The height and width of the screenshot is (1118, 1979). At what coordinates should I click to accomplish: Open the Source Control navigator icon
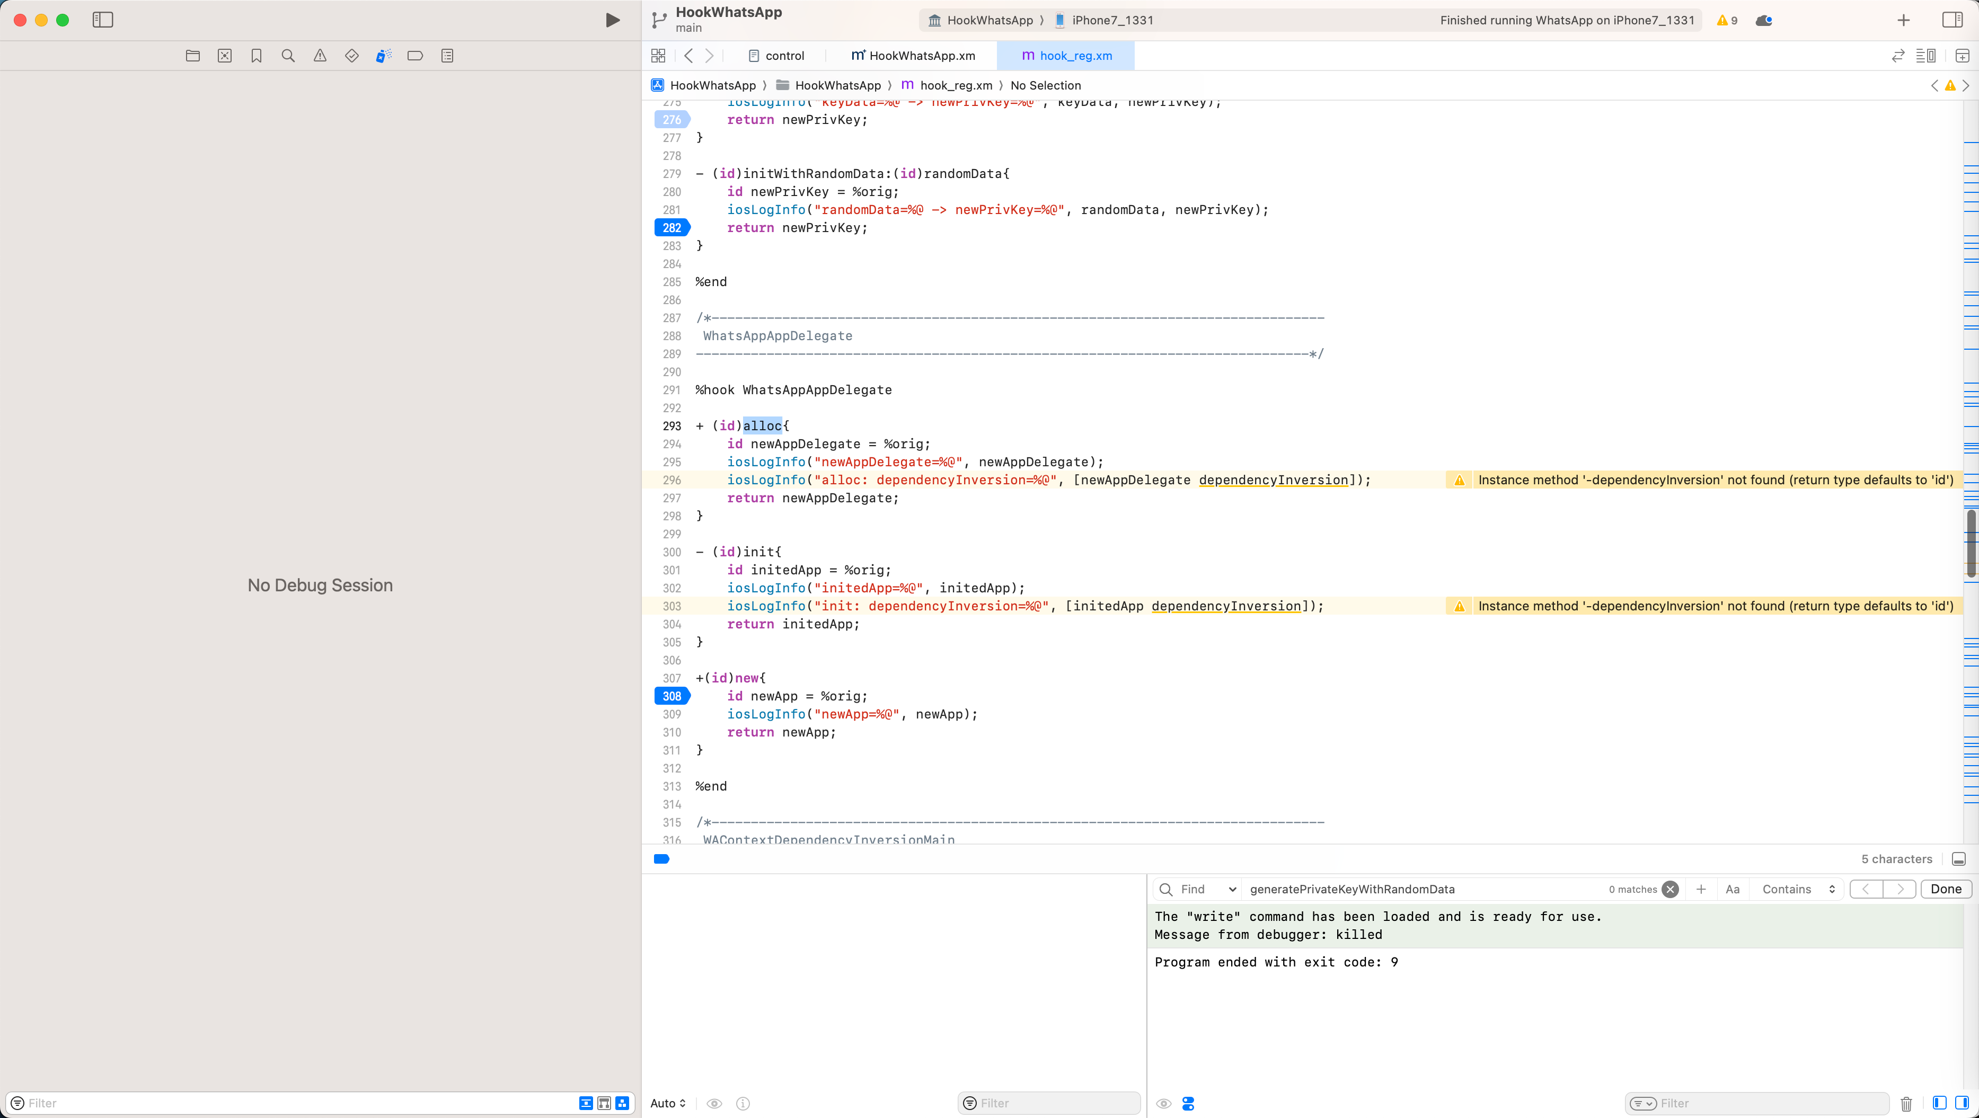click(224, 55)
